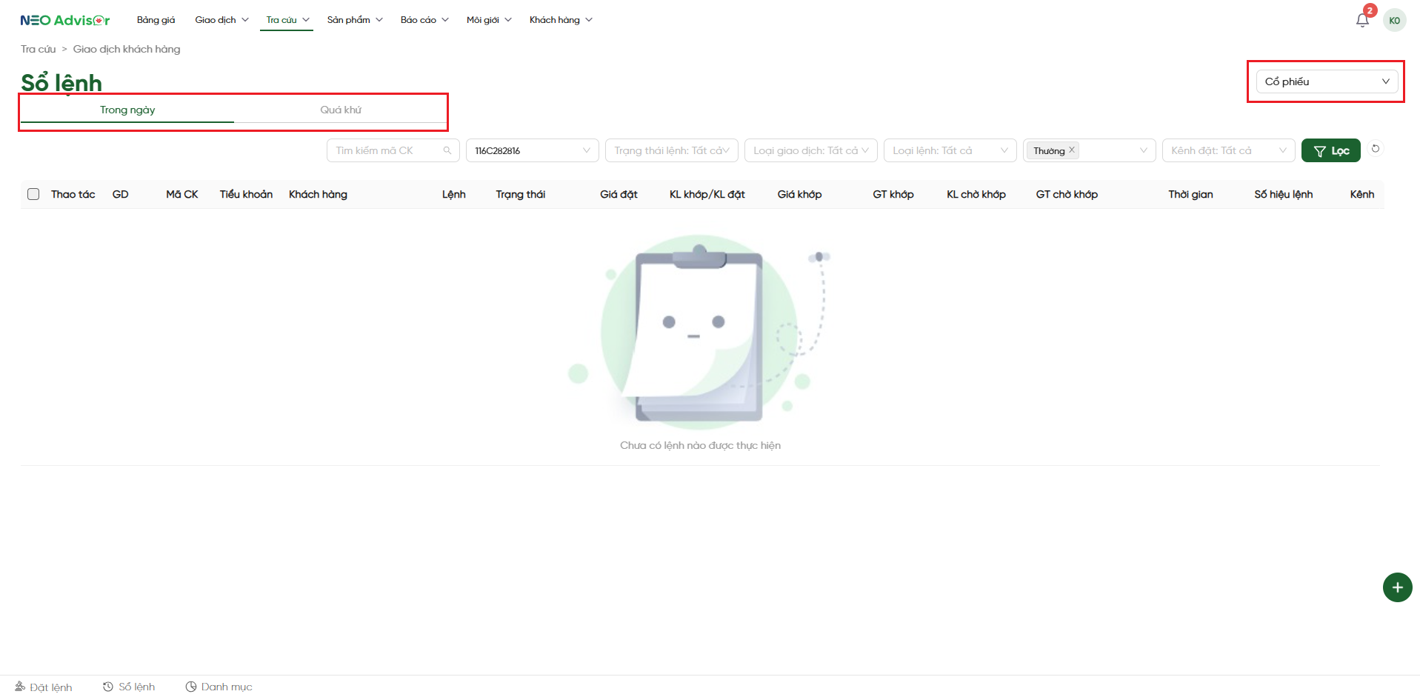Expand the Kênh đặt filter dropdown

click(x=1227, y=150)
